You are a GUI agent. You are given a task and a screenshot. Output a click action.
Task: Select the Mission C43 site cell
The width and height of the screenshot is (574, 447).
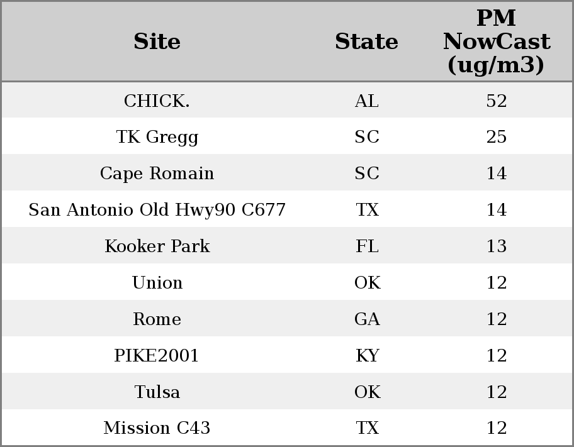click(157, 428)
